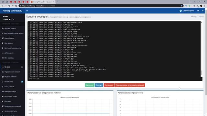
Task: Click the power icon next to username
Action: point(180,11)
